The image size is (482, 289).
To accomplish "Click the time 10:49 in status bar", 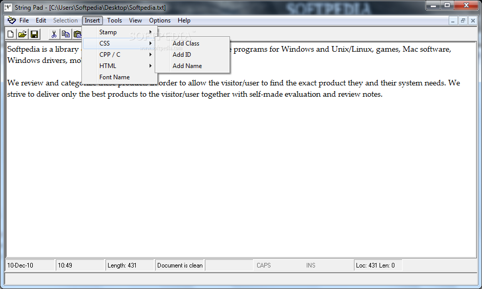I will [x=80, y=265].
